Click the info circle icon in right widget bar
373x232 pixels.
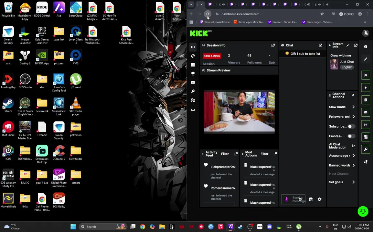pyautogui.click(x=366, y=47)
